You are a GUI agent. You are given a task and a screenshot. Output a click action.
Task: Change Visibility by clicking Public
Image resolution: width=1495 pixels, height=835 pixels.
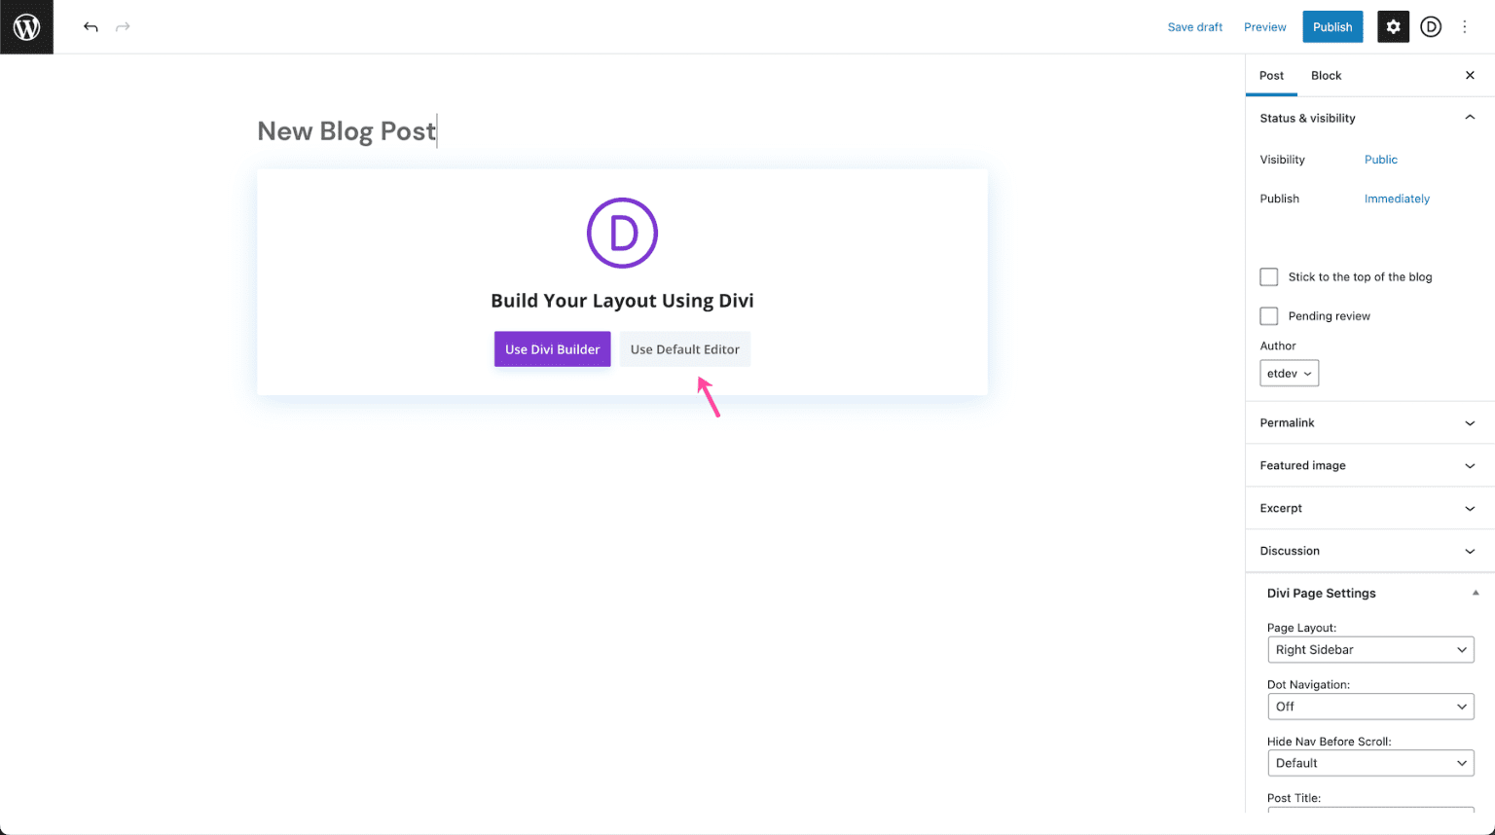coord(1381,159)
